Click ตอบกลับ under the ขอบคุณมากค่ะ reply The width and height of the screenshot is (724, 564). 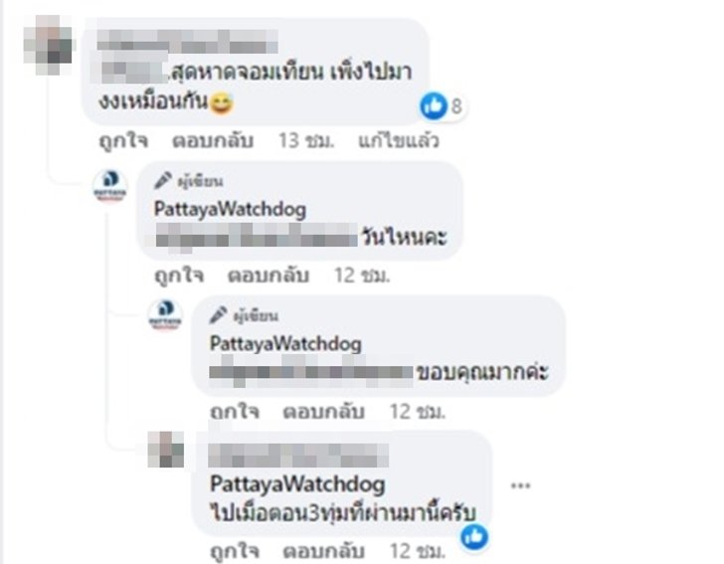pyautogui.click(x=323, y=412)
